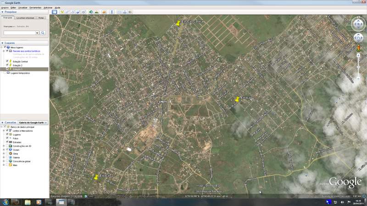The width and height of the screenshot is (367, 206).
Task: Click the Look joystick compass control
Action: 358,24
